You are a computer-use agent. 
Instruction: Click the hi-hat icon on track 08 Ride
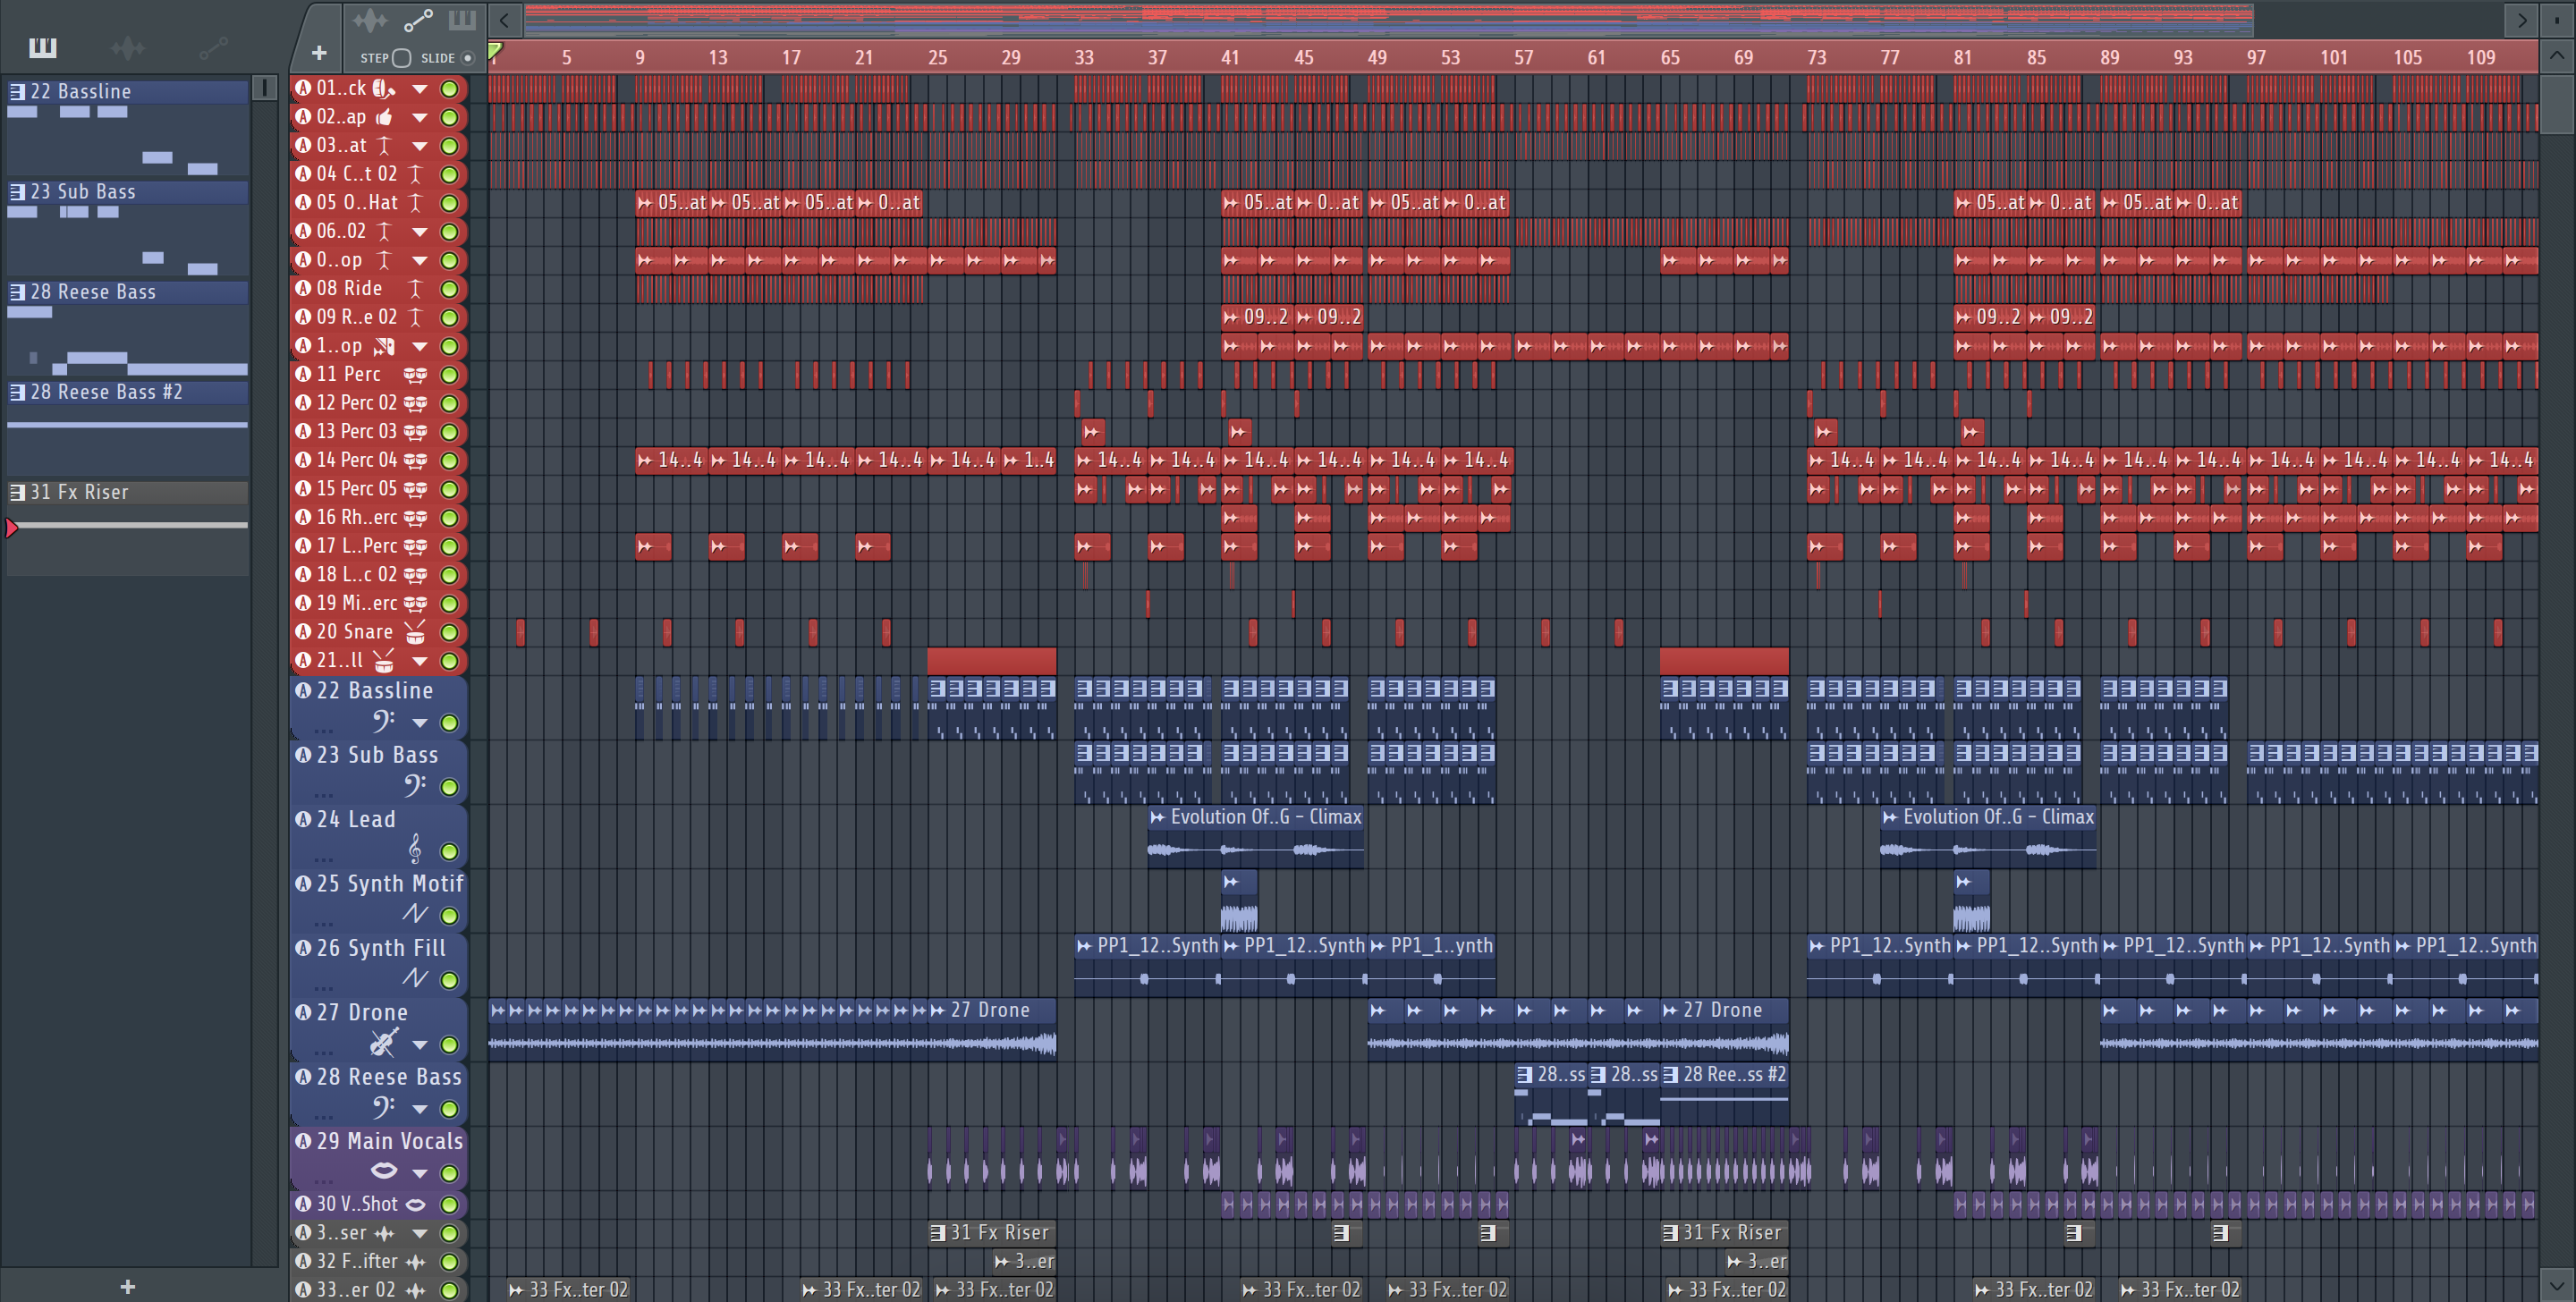[415, 289]
